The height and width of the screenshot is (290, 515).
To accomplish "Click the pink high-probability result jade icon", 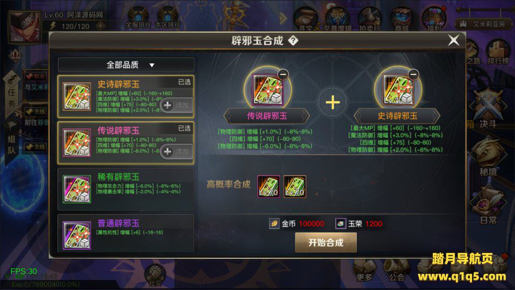I will 269,187.
